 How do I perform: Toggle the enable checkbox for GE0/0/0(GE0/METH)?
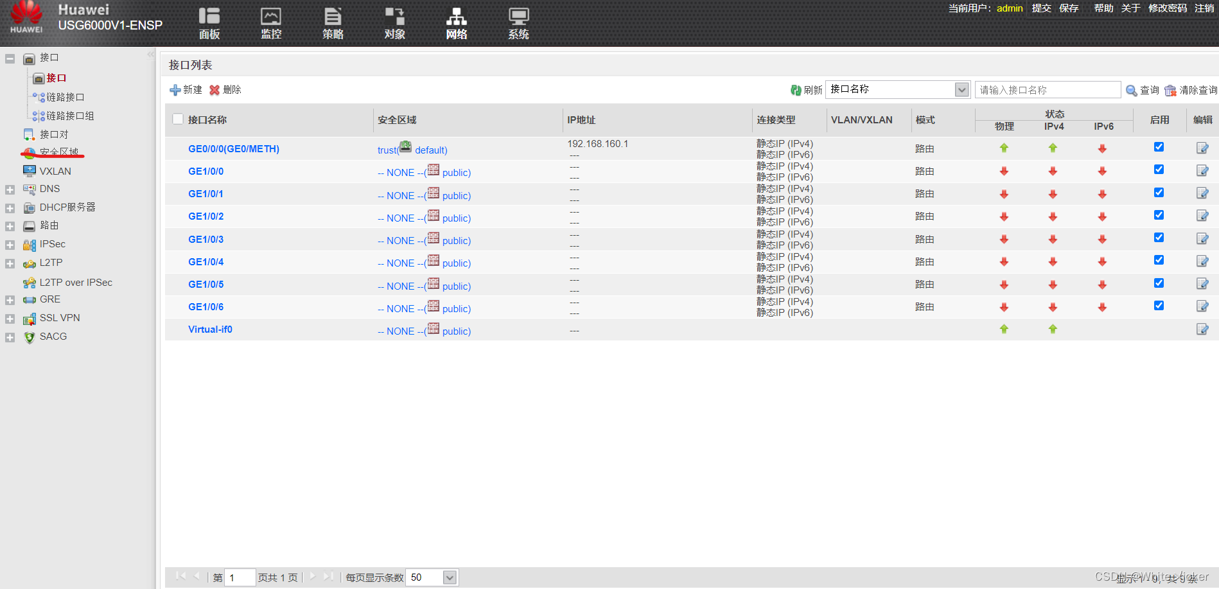(1159, 147)
